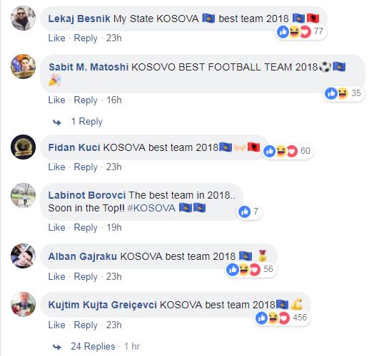Open Sabit M. Matoshi's profile name link
Image resolution: width=384 pixels, height=356 pixels.
(x=89, y=67)
